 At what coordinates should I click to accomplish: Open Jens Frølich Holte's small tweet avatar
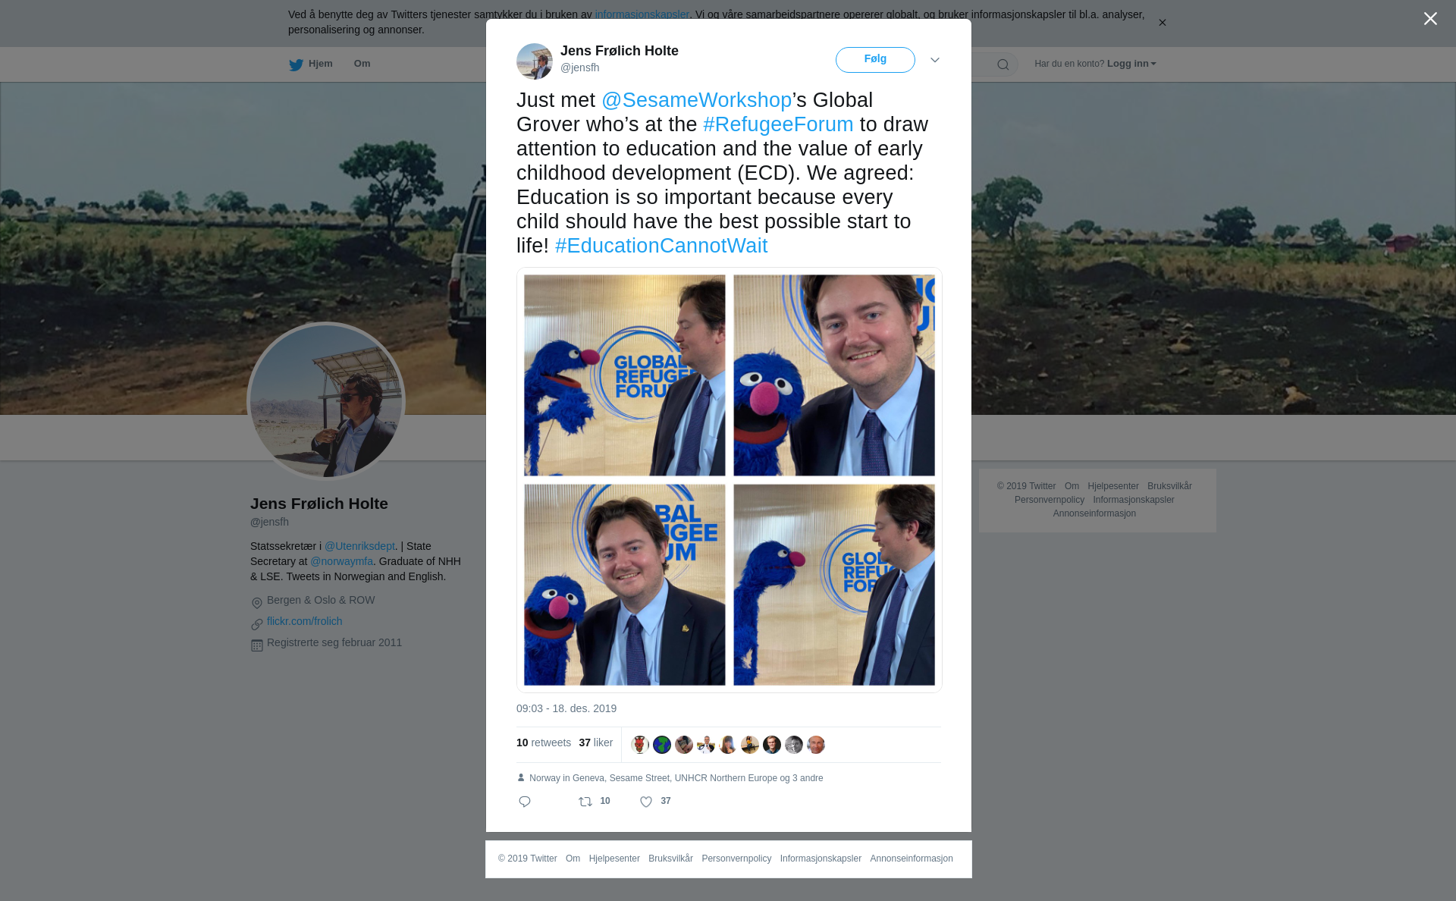pos(535,61)
